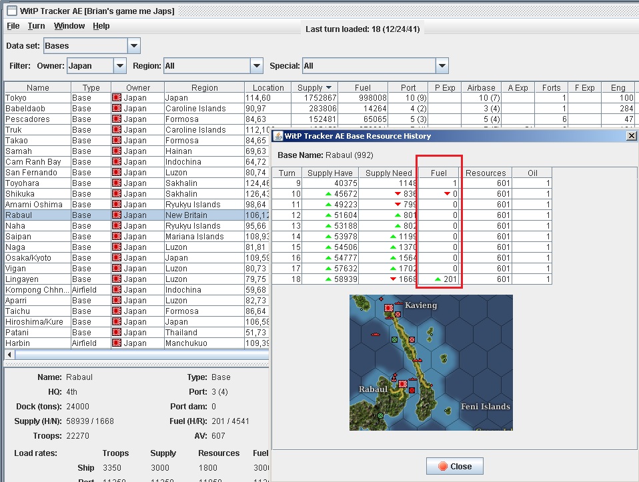Viewport: 639px width, 482px height.
Task: Expand the Region filter dropdown
Action: 256,65
